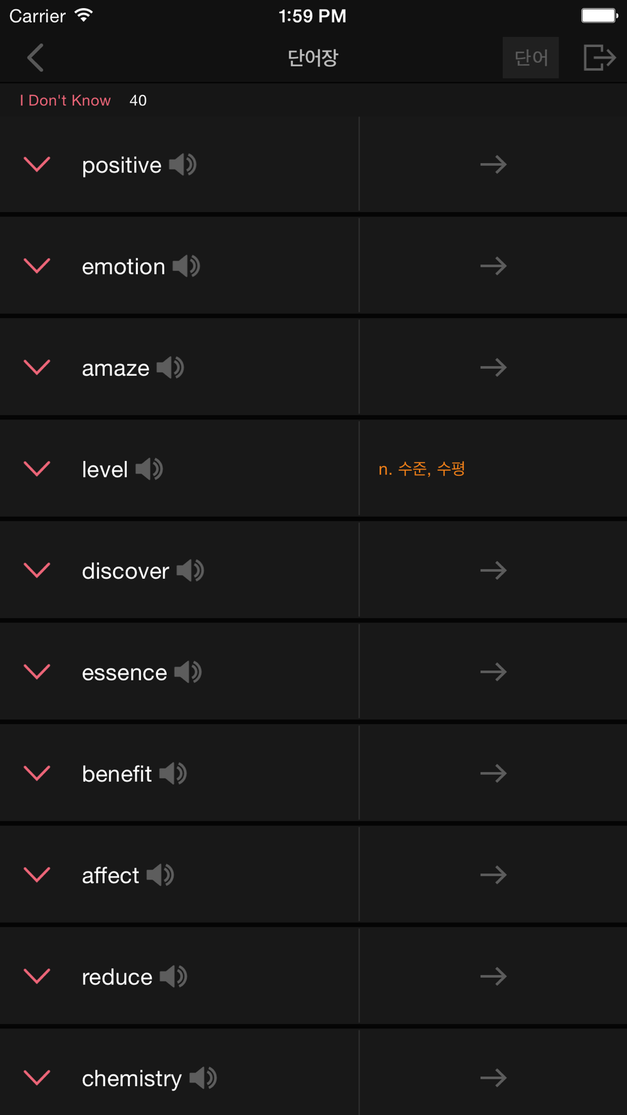
Task: Show meaning arrow for benefit
Action: tap(493, 773)
